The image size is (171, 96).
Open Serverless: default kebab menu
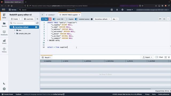38,27
